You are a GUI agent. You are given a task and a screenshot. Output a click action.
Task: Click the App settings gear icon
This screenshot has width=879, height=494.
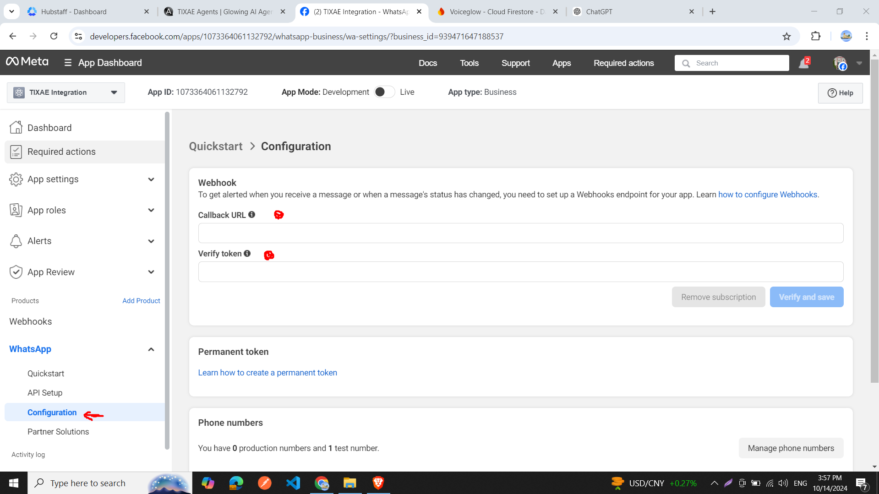tap(16, 179)
